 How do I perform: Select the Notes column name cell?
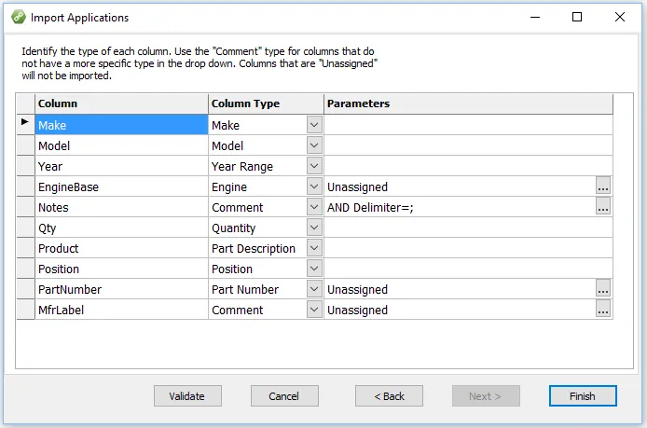click(x=121, y=208)
